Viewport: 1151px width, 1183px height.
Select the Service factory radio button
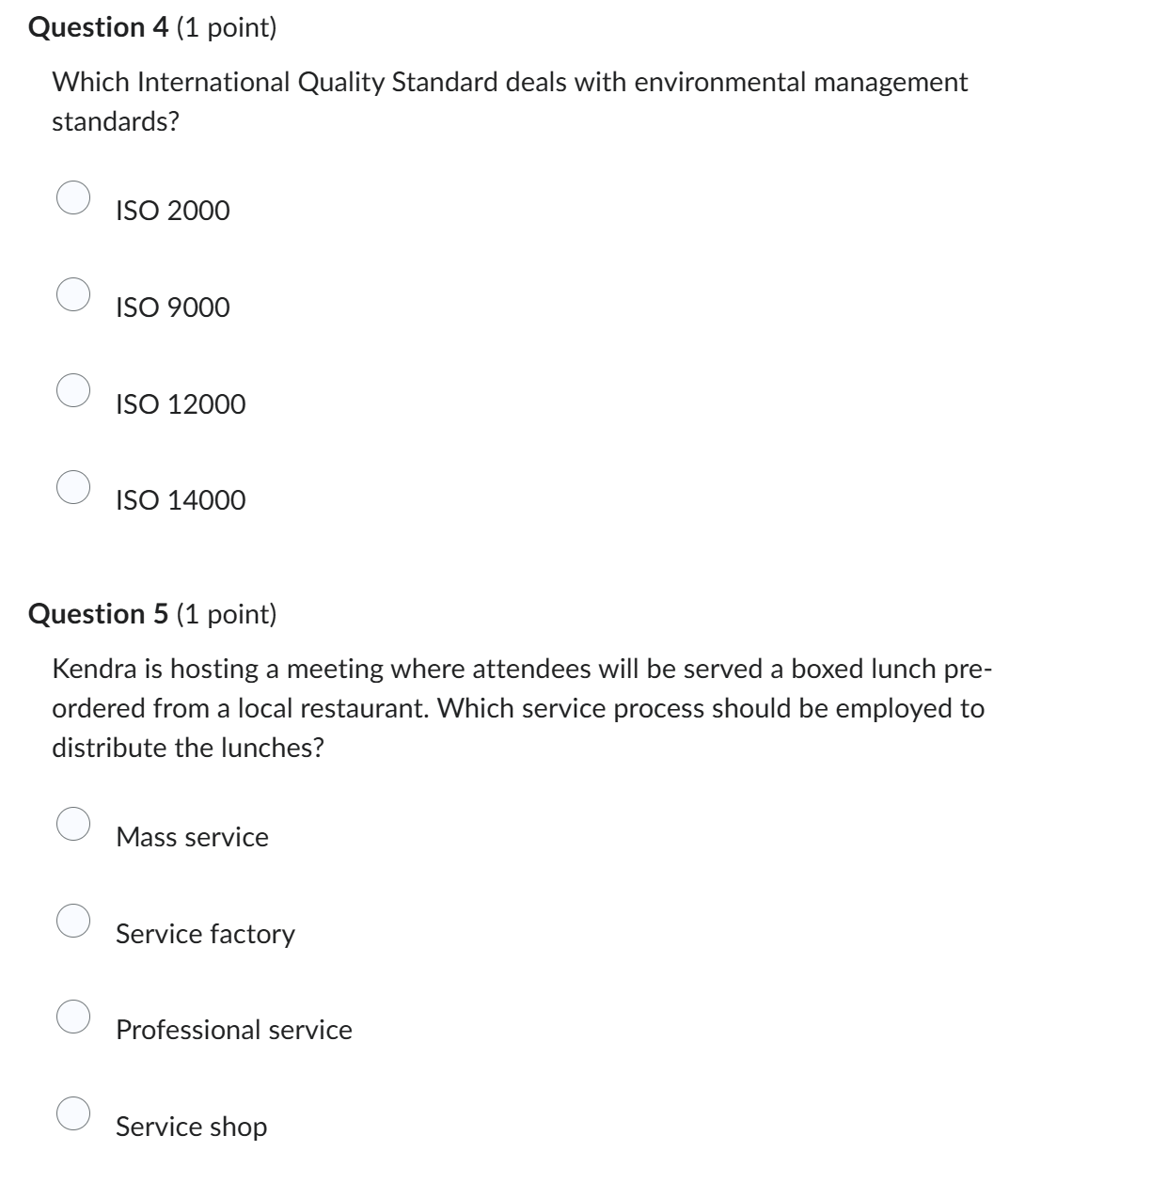pyautogui.click(x=74, y=921)
